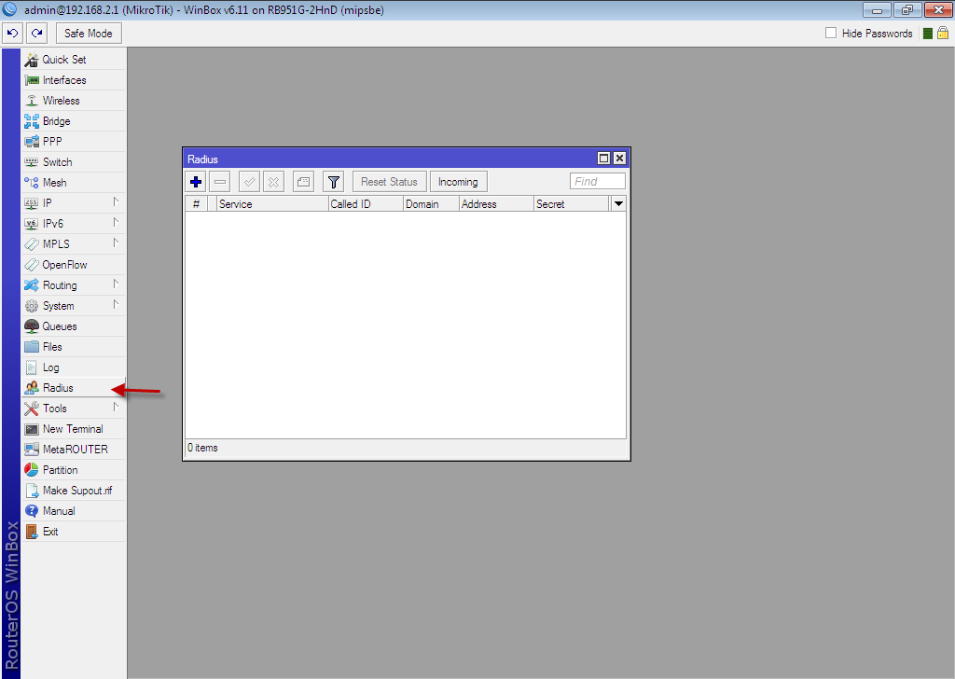The width and height of the screenshot is (955, 679).
Task: Open the Partition section
Action: (x=74, y=470)
